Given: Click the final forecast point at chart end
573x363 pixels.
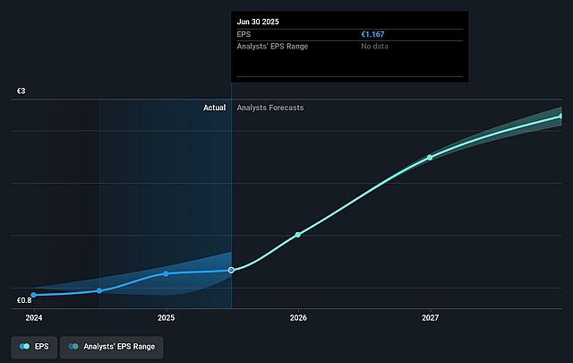Looking at the screenshot, I should coord(561,116).
